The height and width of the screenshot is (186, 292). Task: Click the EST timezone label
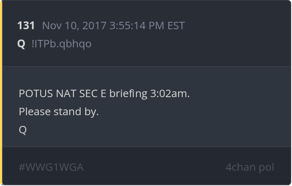(176, 26)
